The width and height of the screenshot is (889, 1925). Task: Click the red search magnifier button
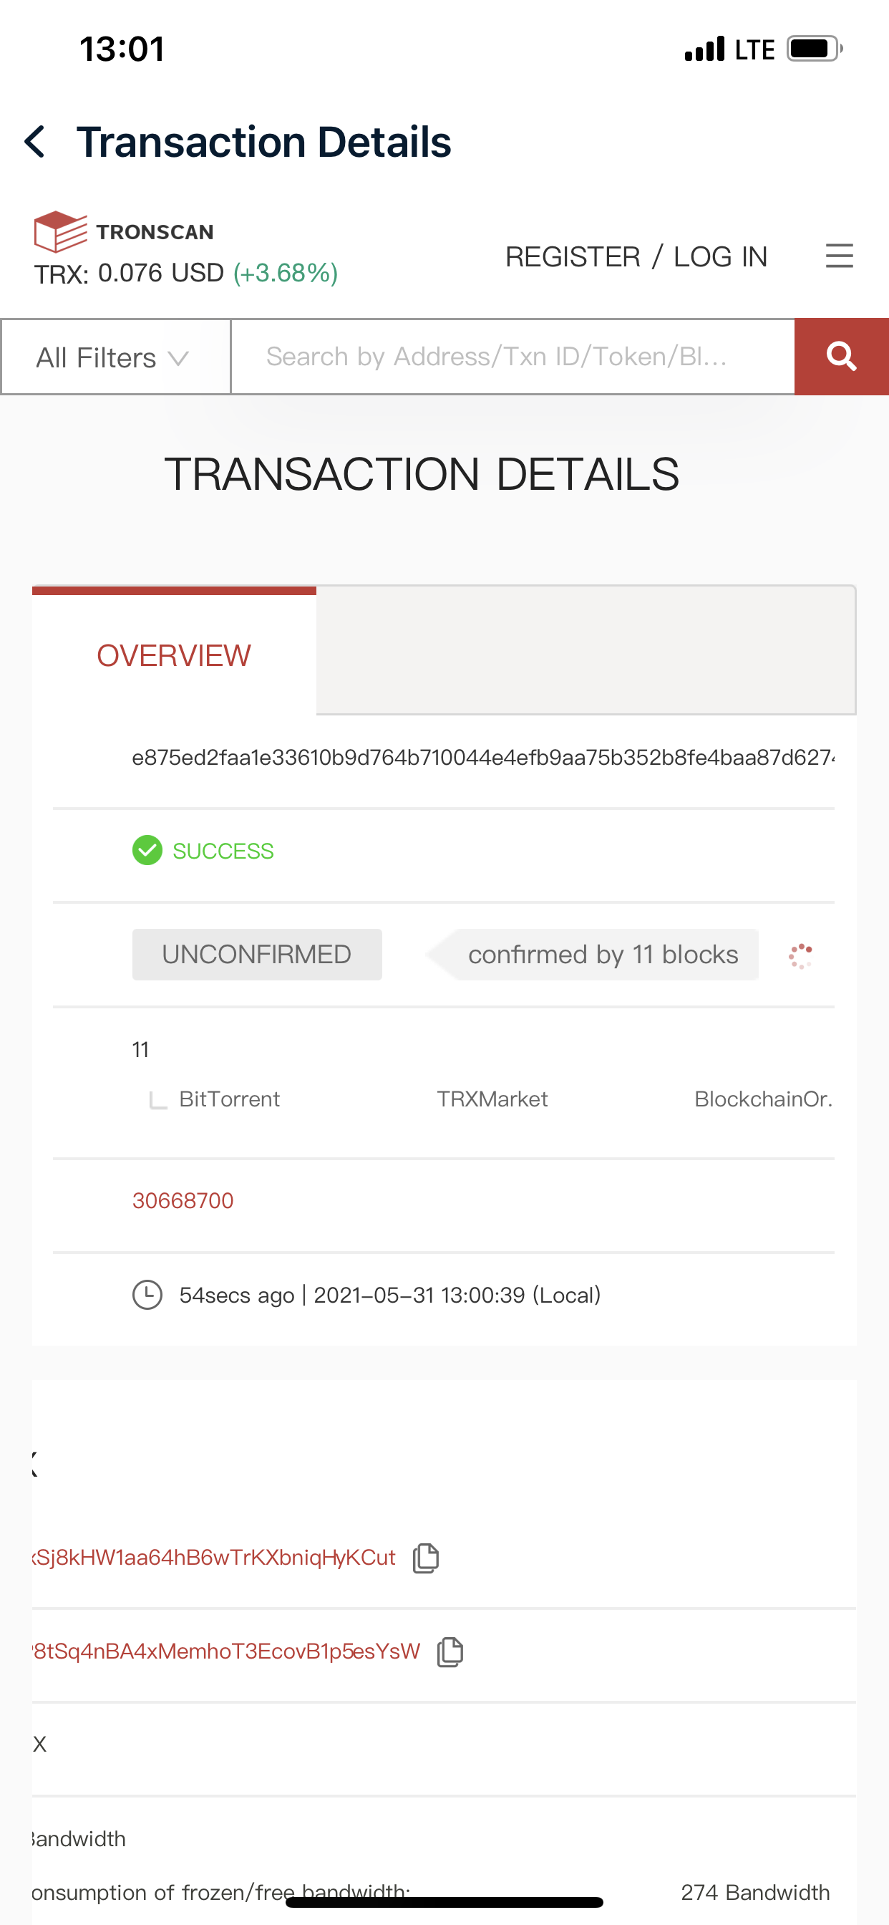tap(841, 357)
